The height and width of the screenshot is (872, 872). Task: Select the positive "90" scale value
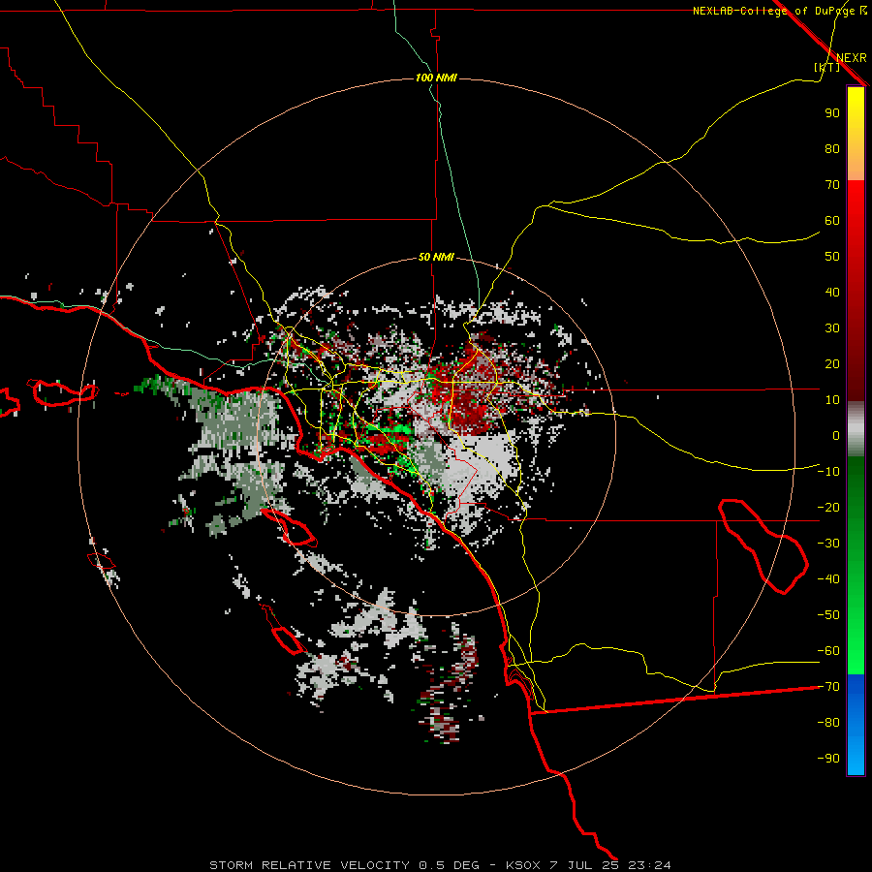pyautogui.click(x=832, y=113)
